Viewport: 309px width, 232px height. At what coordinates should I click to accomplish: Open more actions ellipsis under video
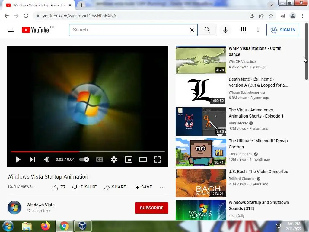(x=162, y=188)
